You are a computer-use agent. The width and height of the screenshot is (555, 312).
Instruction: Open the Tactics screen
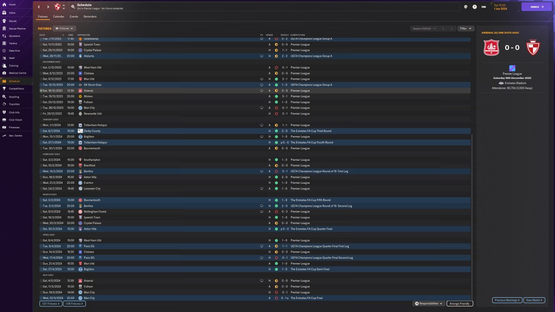pyautogui.click(x=16, y=43)
